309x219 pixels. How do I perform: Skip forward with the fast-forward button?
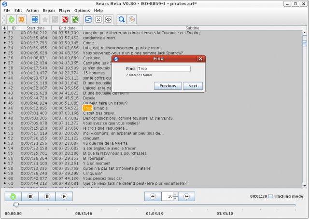click(186, 196)
